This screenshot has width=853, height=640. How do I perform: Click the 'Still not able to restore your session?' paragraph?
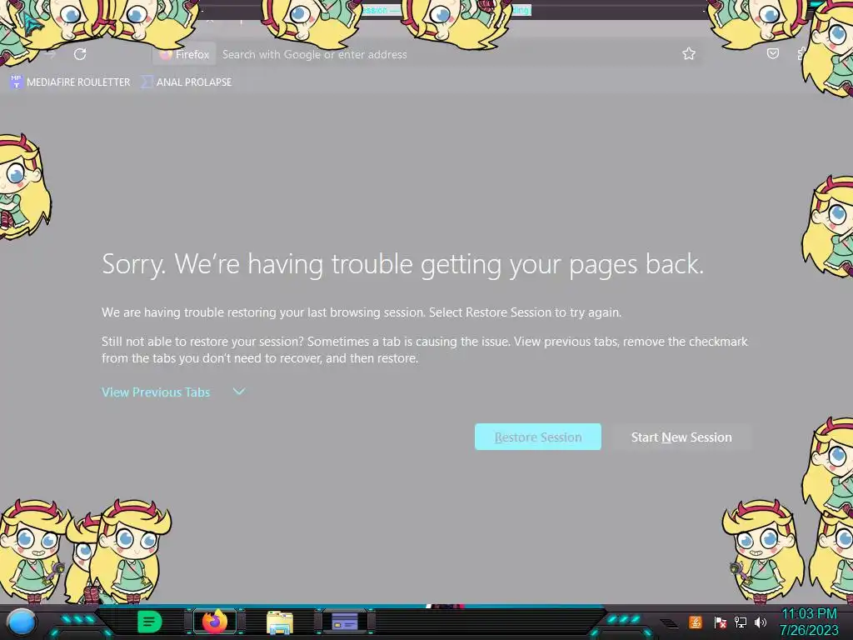424,349
